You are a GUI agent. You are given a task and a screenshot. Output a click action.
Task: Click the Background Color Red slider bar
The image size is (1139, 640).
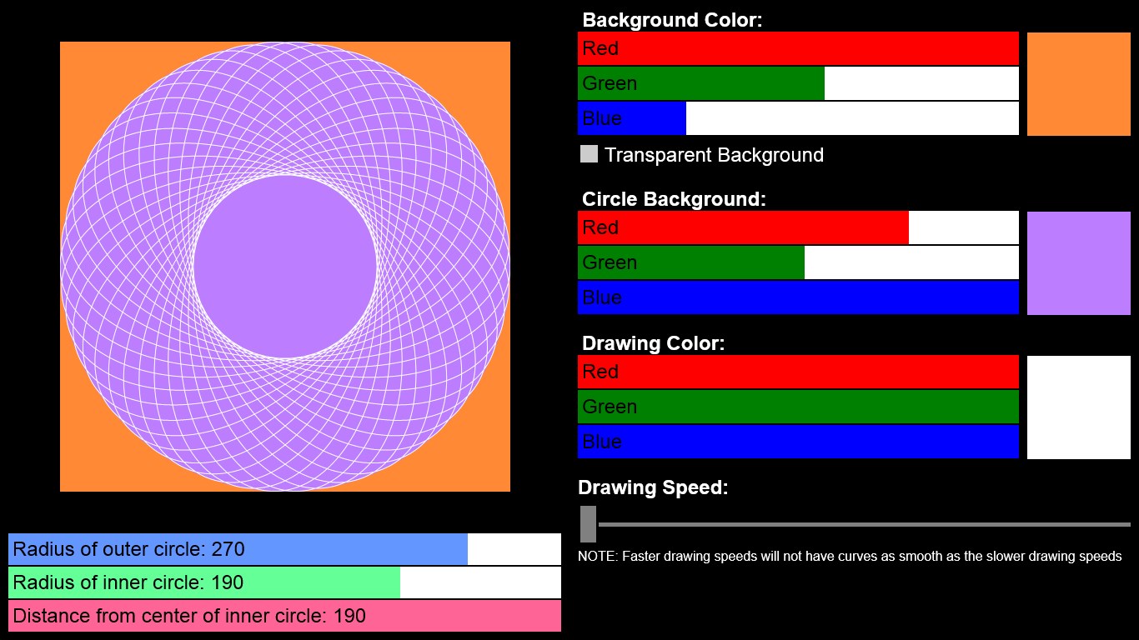pos(797,48)
